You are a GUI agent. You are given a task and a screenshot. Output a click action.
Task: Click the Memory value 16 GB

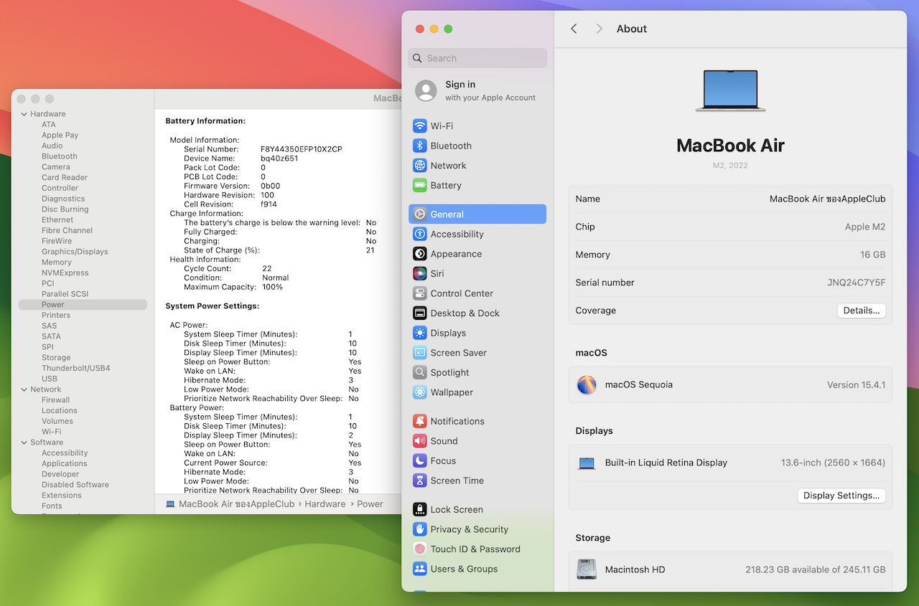(872, 255)
